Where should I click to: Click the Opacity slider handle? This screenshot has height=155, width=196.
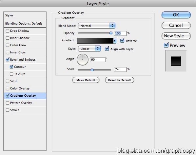pos(111,33)
